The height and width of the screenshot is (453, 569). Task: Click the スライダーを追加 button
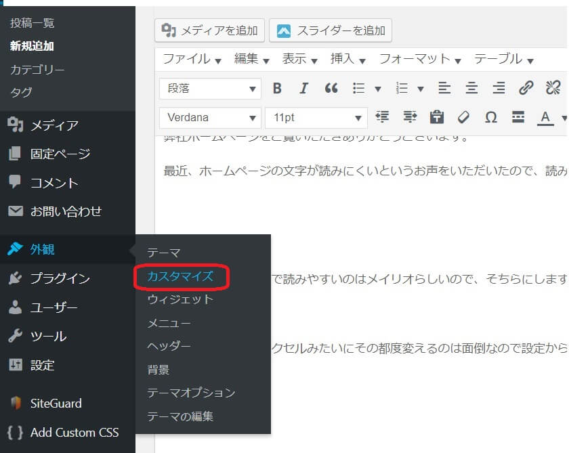coord(331,30)
